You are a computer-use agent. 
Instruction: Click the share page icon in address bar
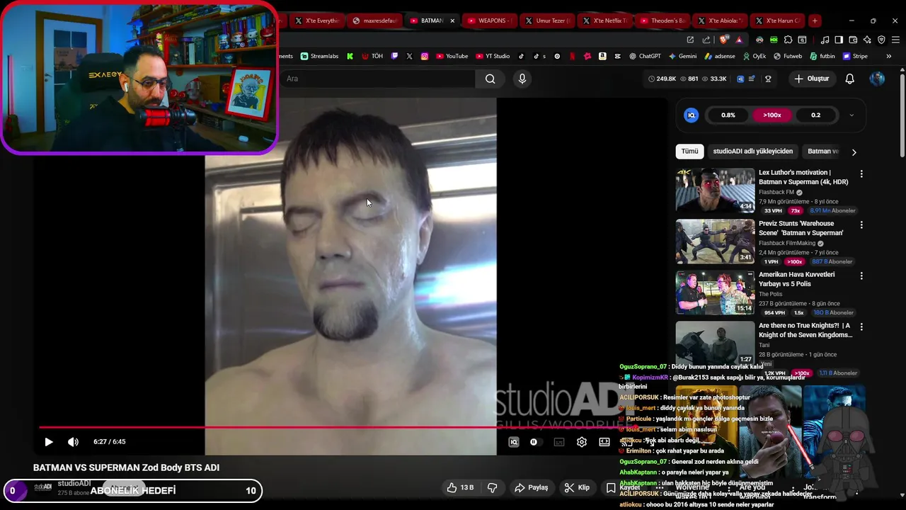(706, 40)
